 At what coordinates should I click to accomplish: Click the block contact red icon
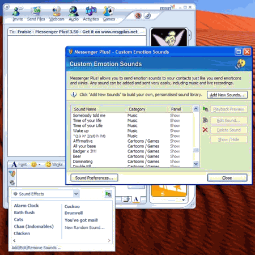[138, 15]
